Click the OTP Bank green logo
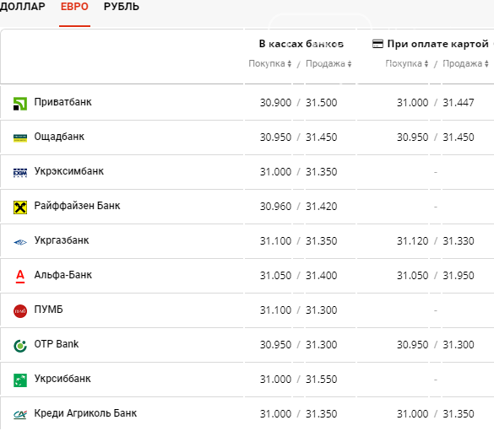Viewport: 494px width, 431px height. 20,346
